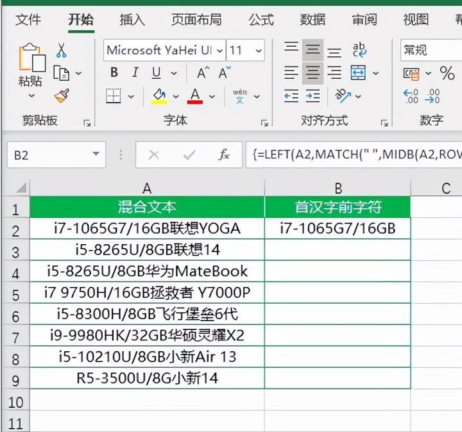Expand the Copy options arrow
Screen dimensions: 462x432
click(x=78, y=73)
